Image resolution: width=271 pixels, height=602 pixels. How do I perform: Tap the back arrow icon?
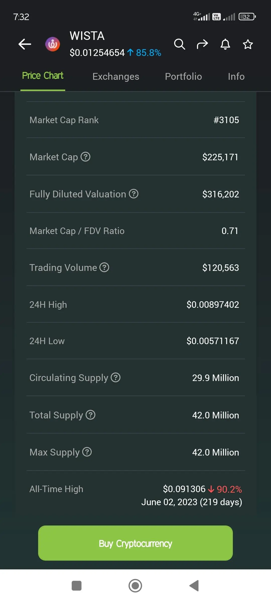tap(25, 44)
